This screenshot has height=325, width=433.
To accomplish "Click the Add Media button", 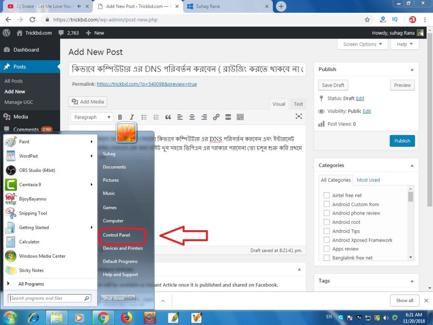I will pyautogui.click(x=88, y=102).
